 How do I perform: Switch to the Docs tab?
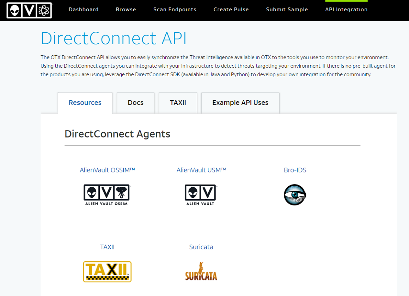coord(135,103)
